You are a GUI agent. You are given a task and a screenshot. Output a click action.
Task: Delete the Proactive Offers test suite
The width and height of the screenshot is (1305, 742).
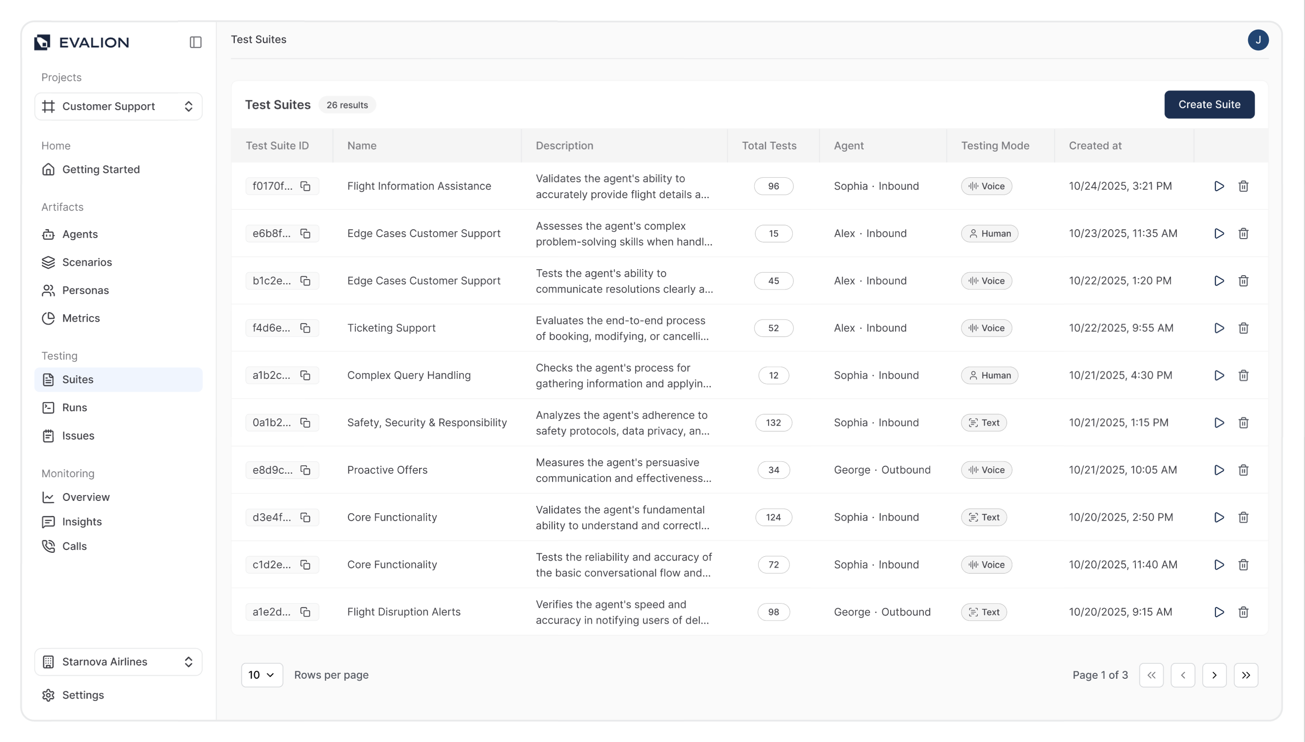coord(1243,470)
